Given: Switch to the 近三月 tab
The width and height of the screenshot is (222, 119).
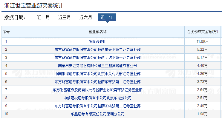Looking at the screenshot, I should pos(65,17).
